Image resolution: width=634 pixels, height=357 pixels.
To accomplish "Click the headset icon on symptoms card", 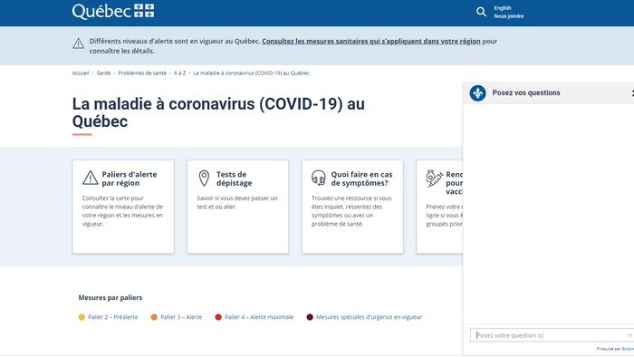I will pyautogui.click(x=319, y=178).
